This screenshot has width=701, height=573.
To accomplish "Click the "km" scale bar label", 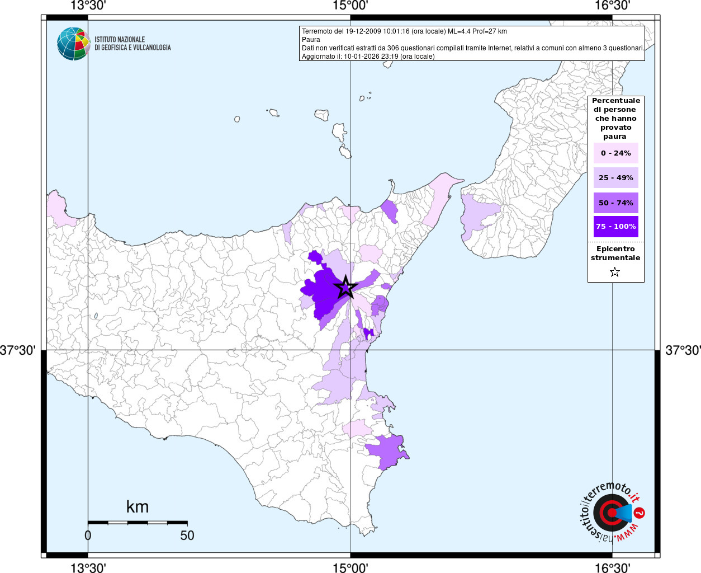I will (x=137, y=507).
